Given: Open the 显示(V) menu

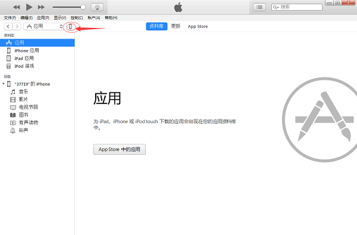Looking at the screenshot, I should (x=60, y=18).
